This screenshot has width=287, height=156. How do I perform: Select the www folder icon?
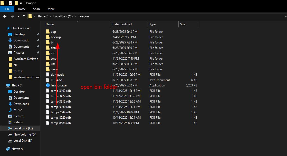(48, 69)
